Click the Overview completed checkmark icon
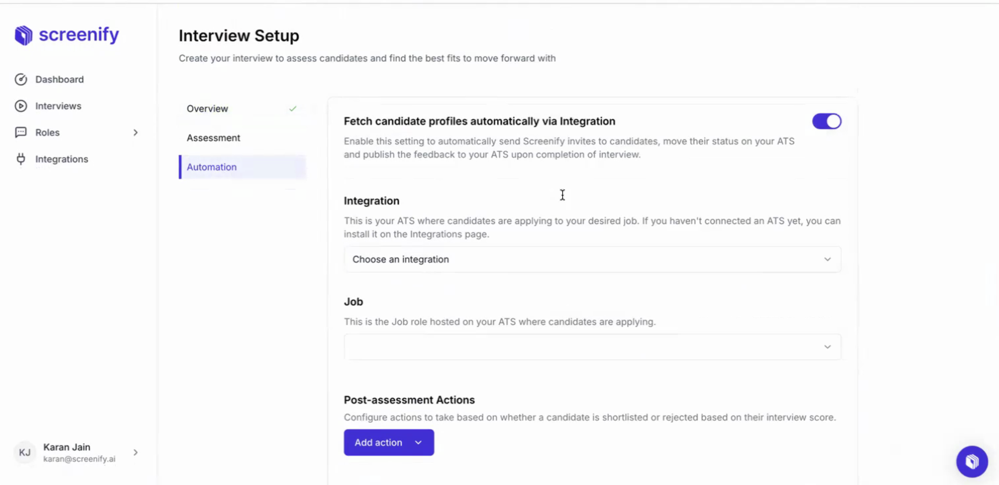 click(x=293, y=109)
